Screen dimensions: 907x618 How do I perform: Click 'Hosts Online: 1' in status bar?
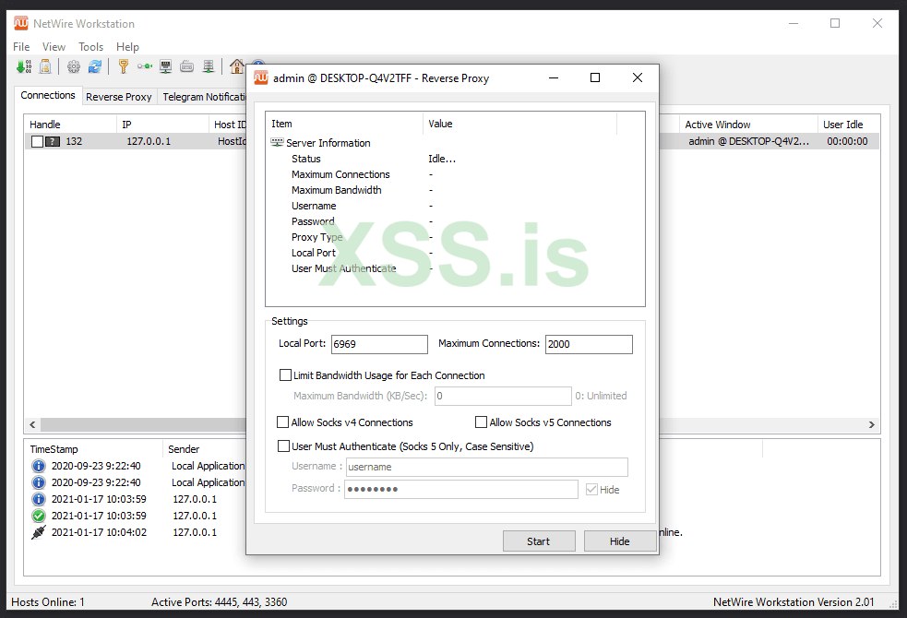coord(48,601)
